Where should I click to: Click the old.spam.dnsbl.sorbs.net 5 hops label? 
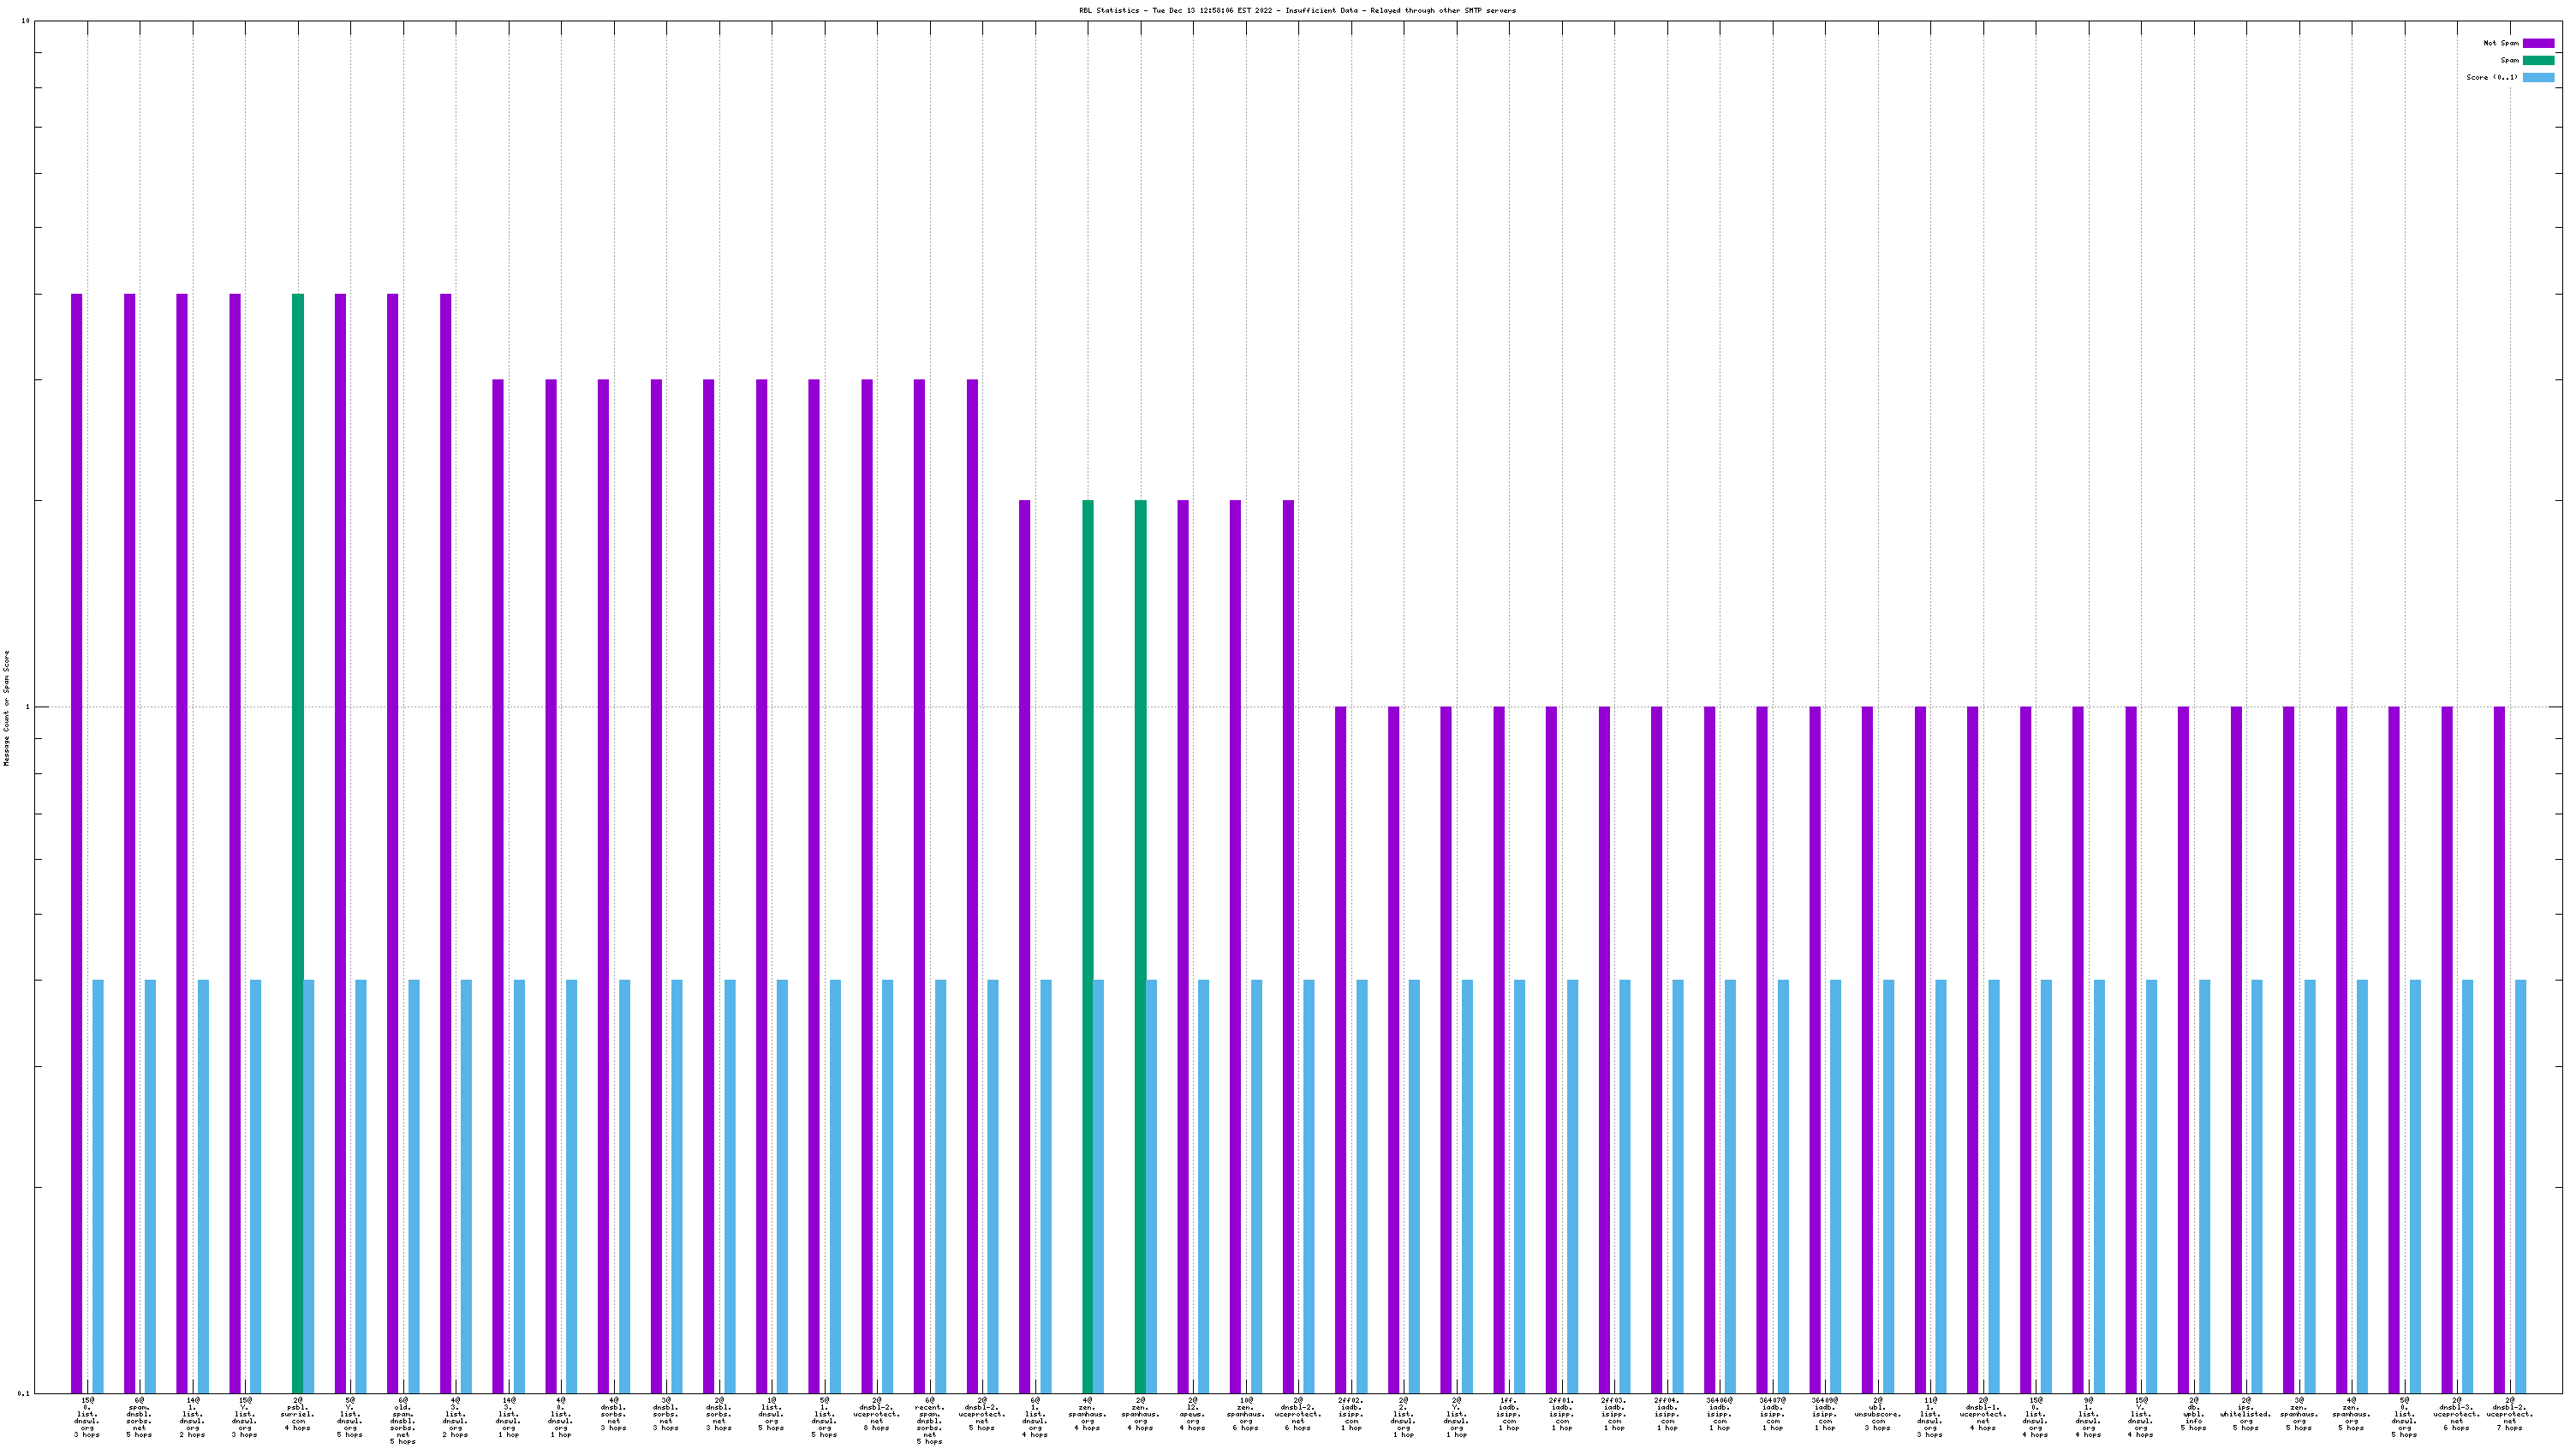coord(402,1420)
